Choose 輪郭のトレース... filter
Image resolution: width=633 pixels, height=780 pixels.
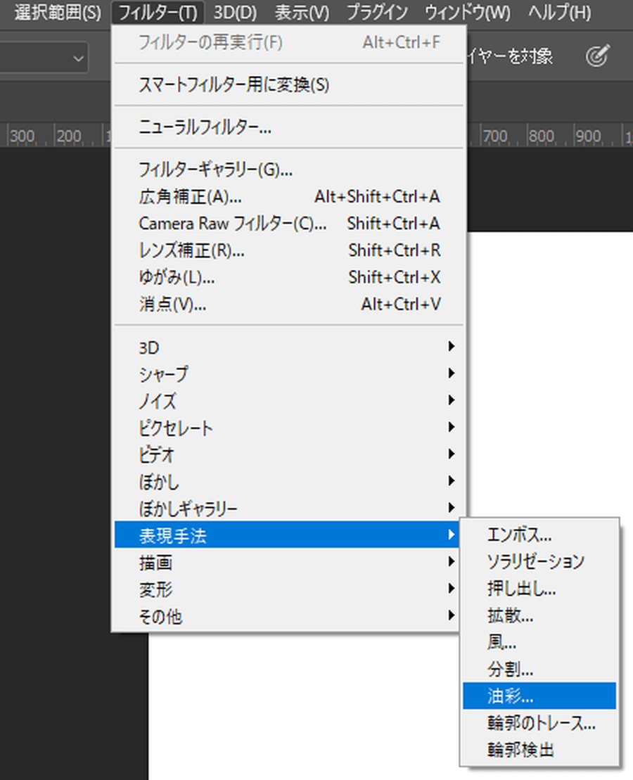coord(539,723)
